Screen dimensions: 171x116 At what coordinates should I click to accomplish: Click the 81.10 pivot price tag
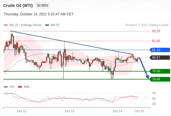point(160,50)
